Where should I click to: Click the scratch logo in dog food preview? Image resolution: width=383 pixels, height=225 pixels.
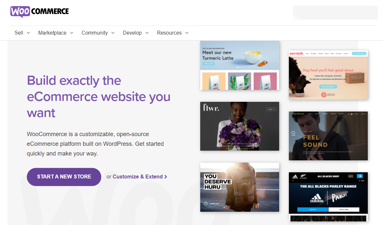point(296,53)
